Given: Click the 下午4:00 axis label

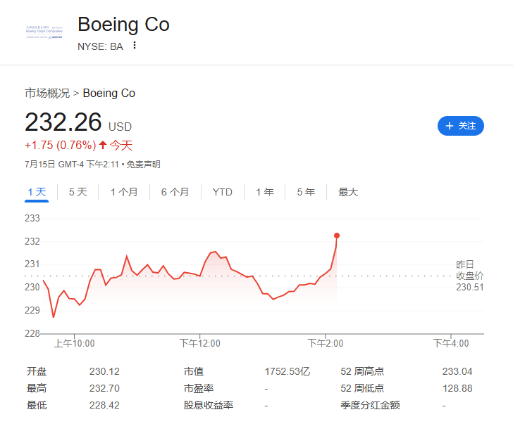Looking at the screenshot, I should coord(451,343).
